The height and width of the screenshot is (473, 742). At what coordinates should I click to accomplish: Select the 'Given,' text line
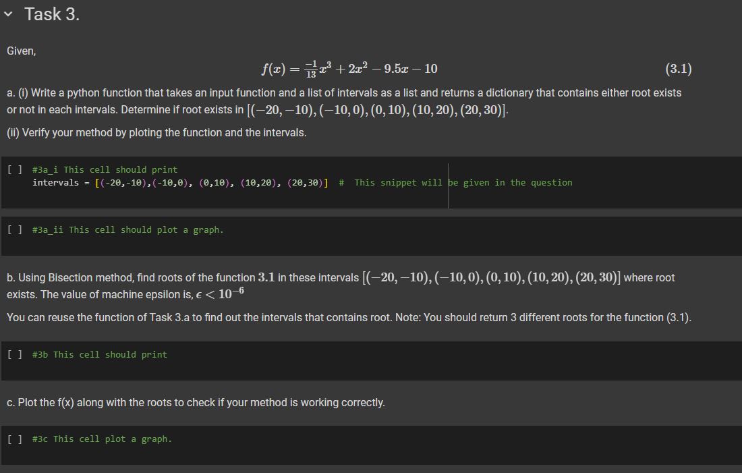(22, 51)
